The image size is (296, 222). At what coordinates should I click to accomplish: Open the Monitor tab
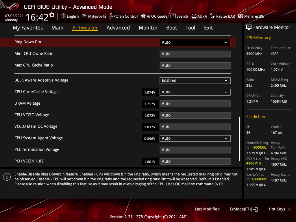click(x=148, y=28)
